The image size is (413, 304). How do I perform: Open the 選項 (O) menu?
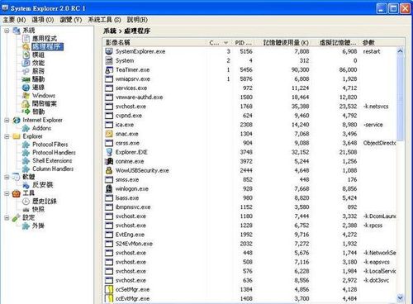(43, 20)
